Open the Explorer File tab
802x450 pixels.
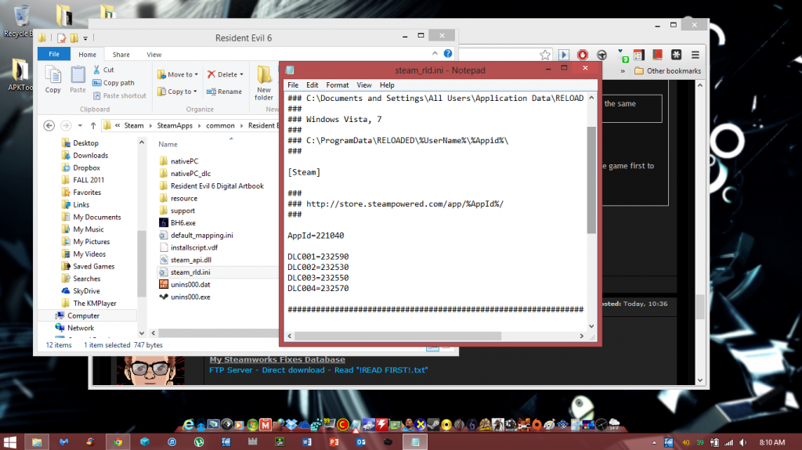point(54,54)
